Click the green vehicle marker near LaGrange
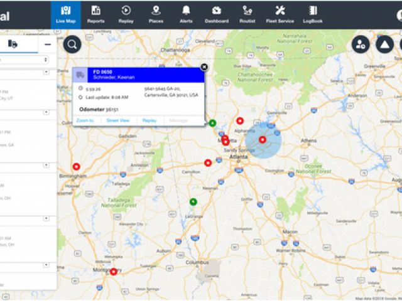 [x=193, y=201]
